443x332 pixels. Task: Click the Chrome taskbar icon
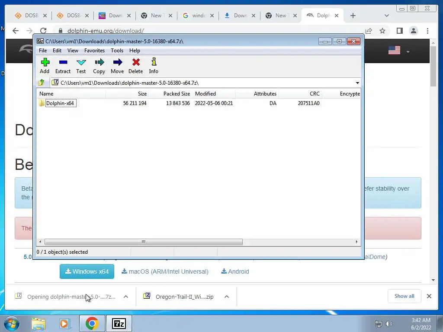point(92,323)
